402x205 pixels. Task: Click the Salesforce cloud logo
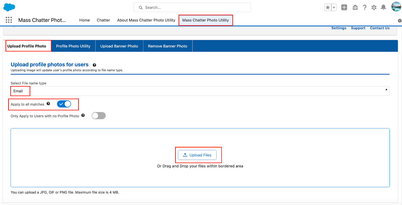pyautogui.click(x=9, y=7)
